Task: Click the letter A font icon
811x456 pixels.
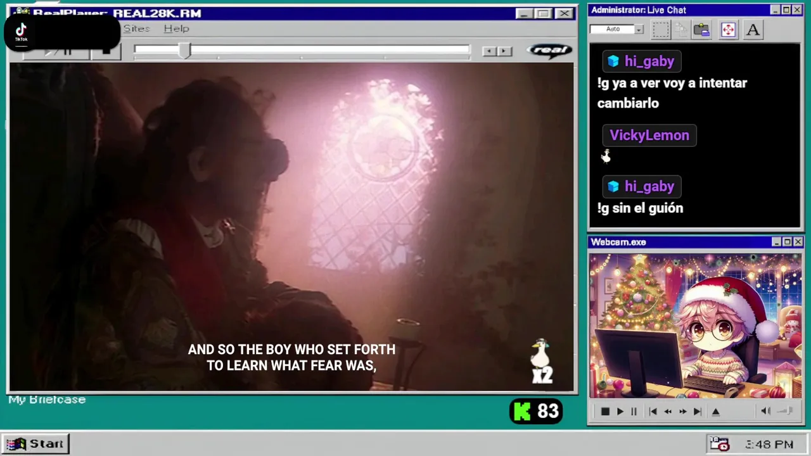Action: pos(753,29)
